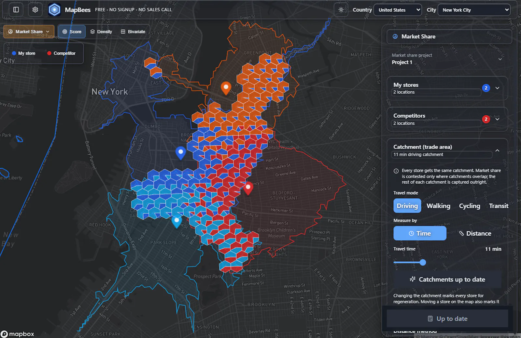Image resolution: width=521 pixels, height=338 pixels.
Task: Select Cycling travel mode
Action: point(470,206)
